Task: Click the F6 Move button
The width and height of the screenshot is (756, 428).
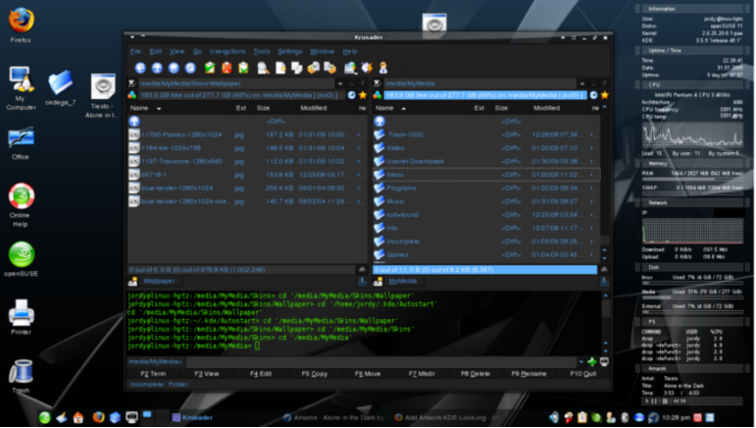Action: point(368,373)
